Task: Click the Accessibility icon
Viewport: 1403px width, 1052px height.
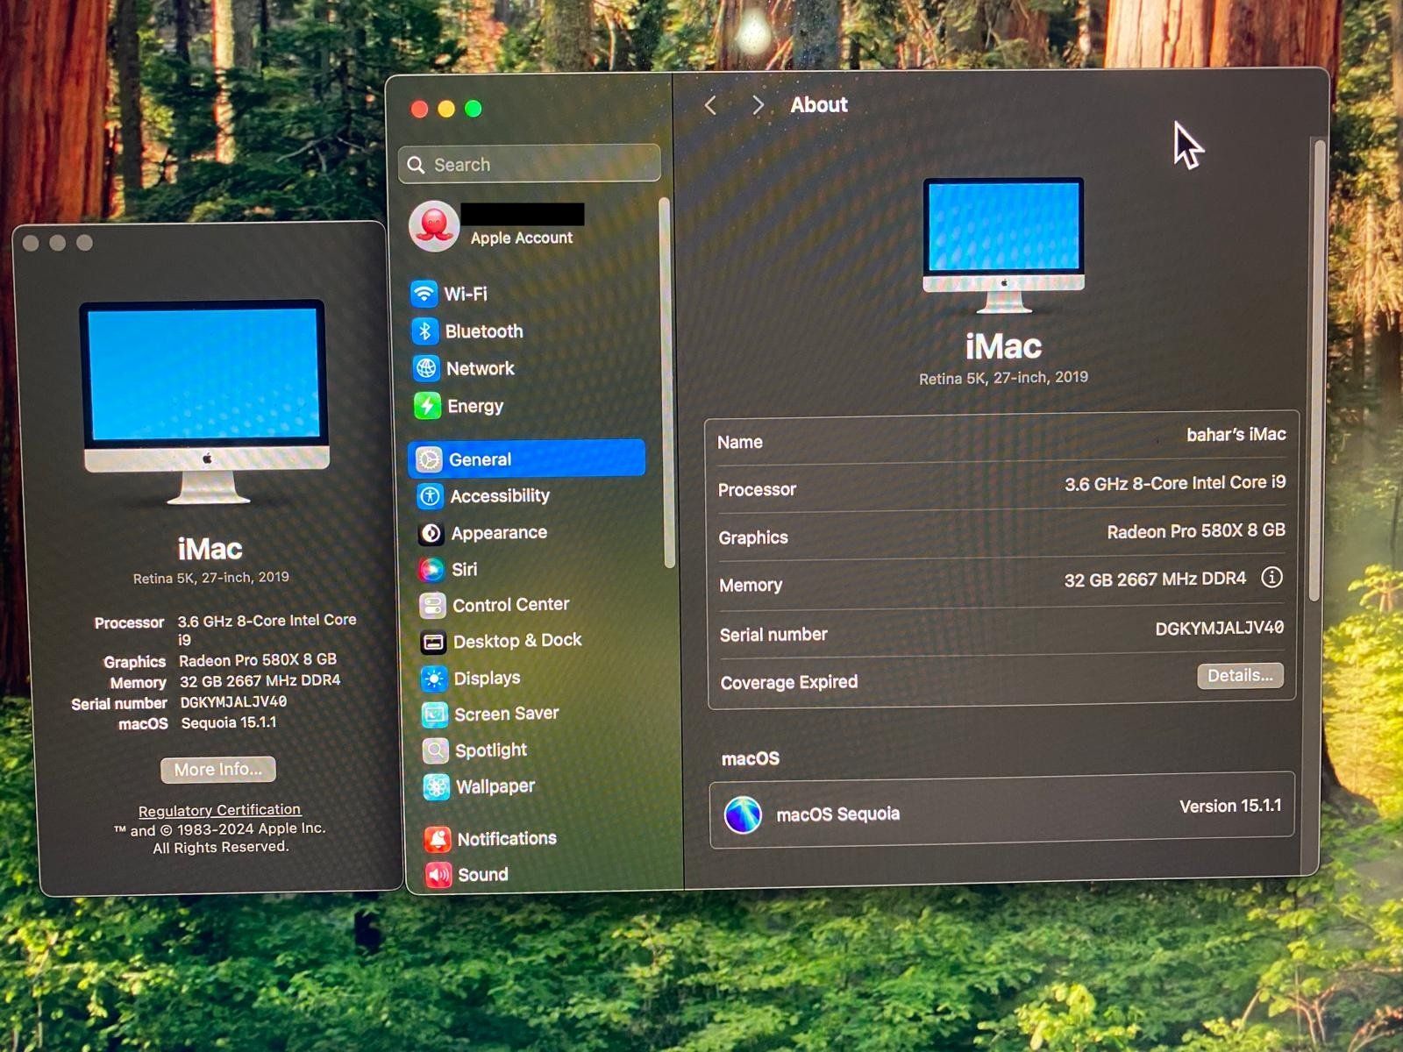Action: coord(430,496)
